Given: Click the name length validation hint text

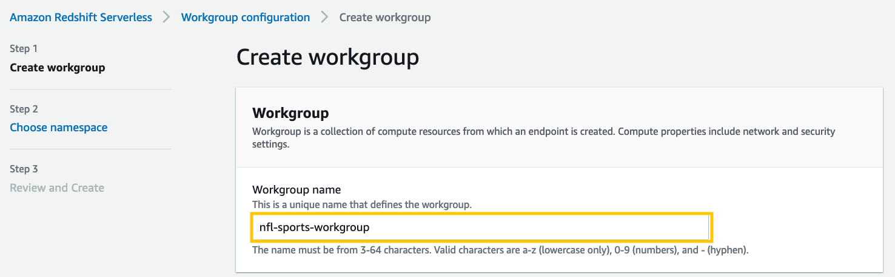Looking at the screenshot, I should point(500,250).
